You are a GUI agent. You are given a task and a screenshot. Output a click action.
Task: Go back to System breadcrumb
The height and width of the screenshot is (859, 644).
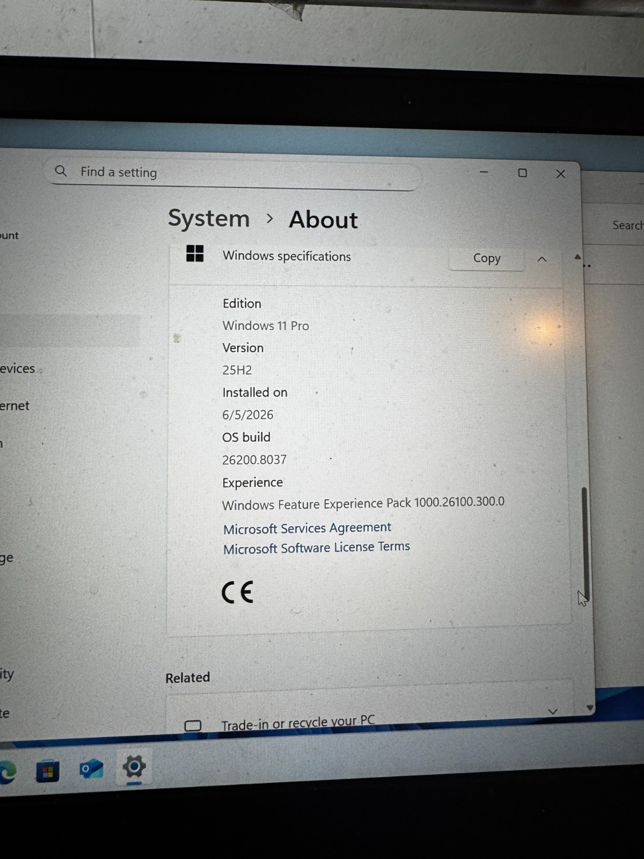point(209,218)
